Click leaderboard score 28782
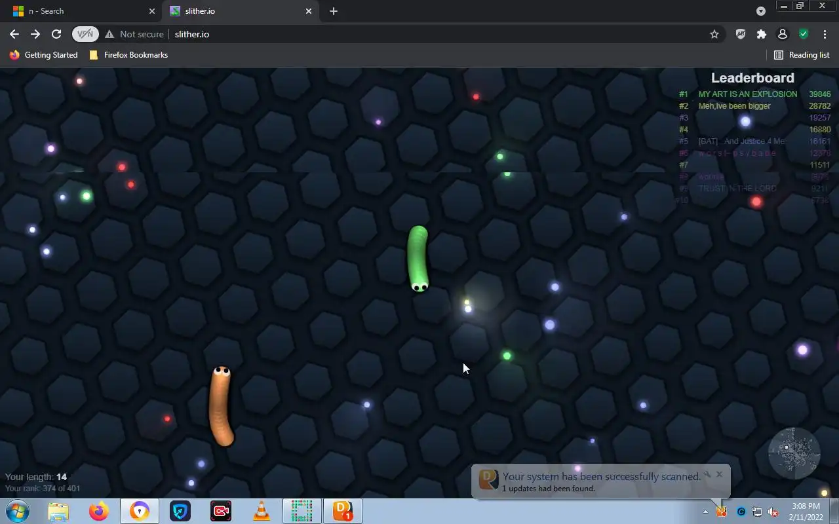Screen dimensions: 839x524 [819, 106]
